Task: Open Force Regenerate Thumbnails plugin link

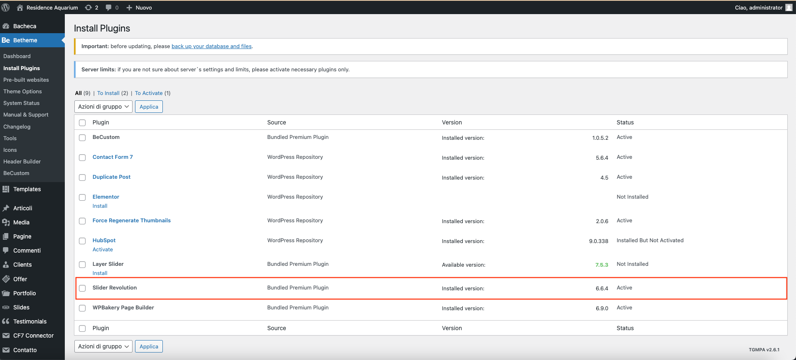Action: click(x=132, y=220)
